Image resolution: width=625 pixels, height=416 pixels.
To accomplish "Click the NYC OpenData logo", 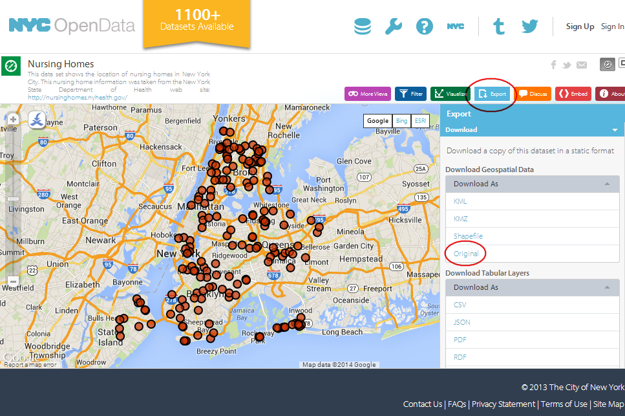I will (72, 25).
